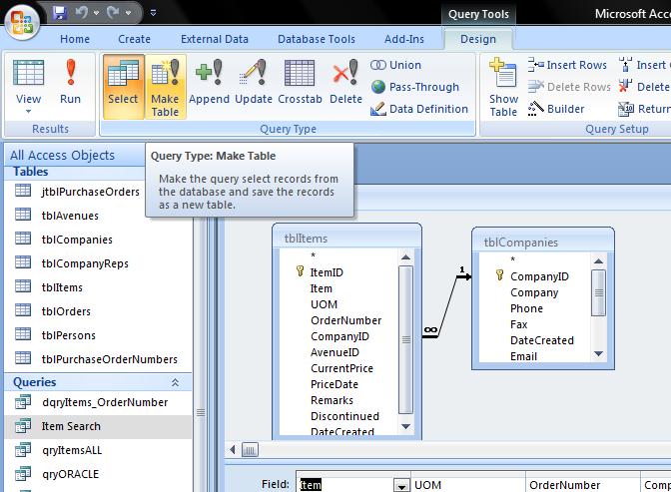This screenshot has height=492, width=671.
Task: Collapse the Queries group in navigation
Action: click(176, 382)
